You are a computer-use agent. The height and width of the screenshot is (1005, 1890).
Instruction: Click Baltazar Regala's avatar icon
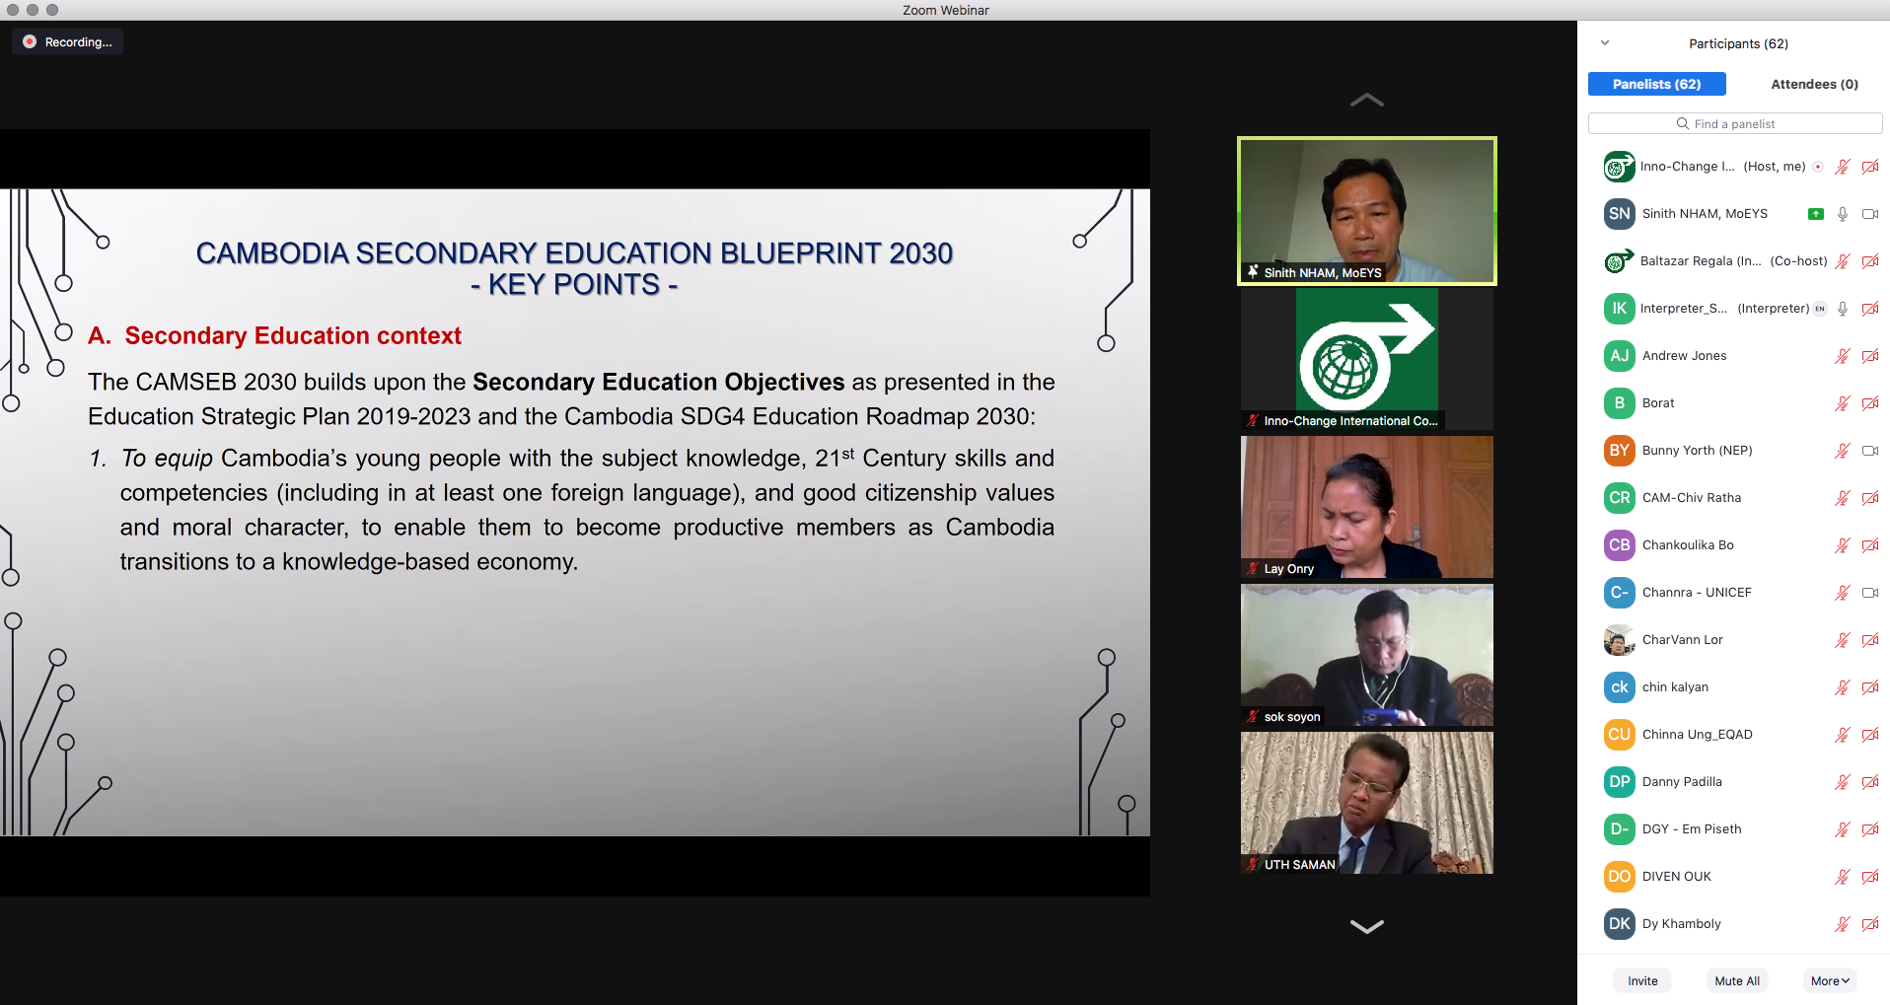tap(1619, 261)
